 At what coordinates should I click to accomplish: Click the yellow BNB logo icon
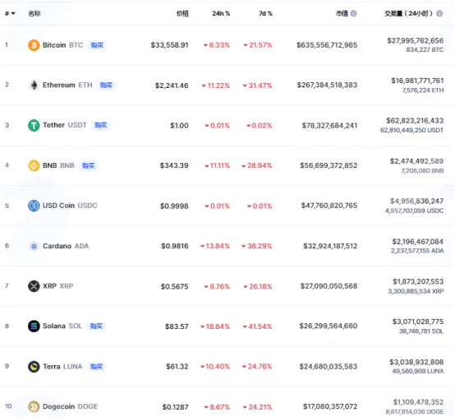tap(34, 165)
